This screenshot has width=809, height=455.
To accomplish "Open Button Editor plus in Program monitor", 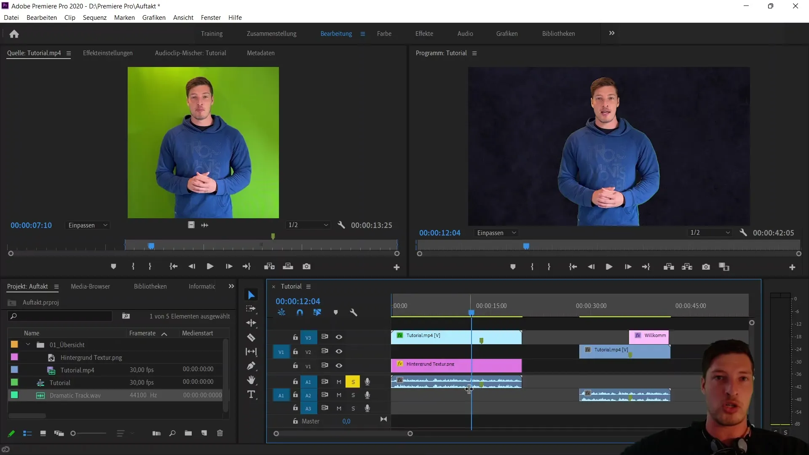I will (x=792, y=268).
